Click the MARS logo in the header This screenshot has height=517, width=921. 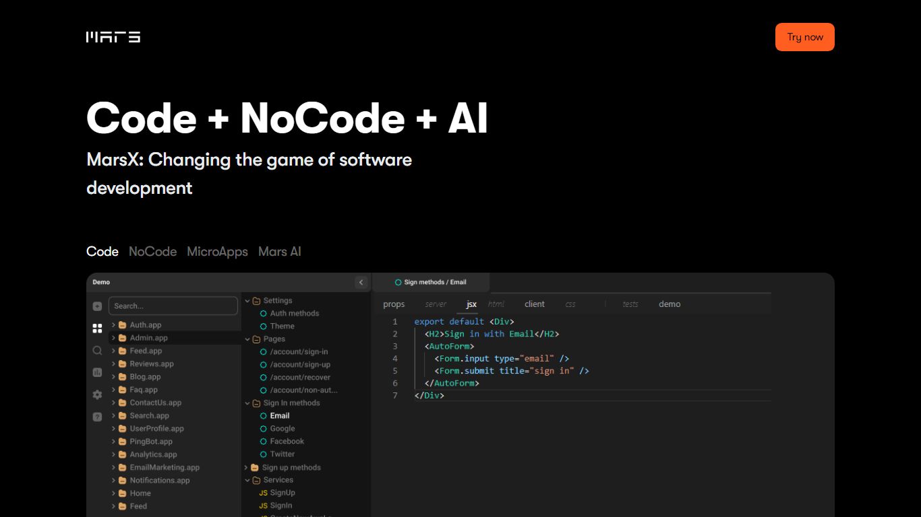coord(113,37)
